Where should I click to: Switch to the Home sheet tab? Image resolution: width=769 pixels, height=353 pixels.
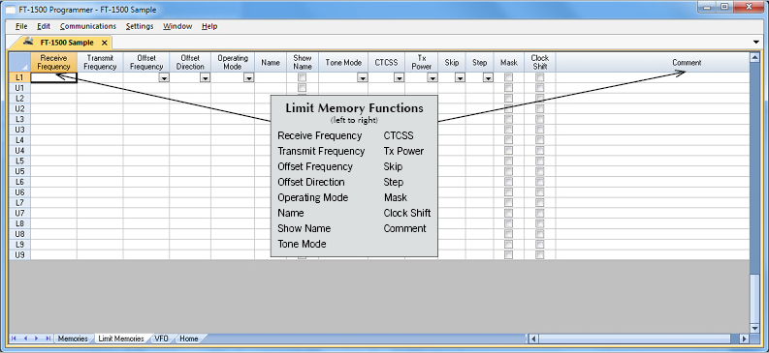tap(189, 338)
